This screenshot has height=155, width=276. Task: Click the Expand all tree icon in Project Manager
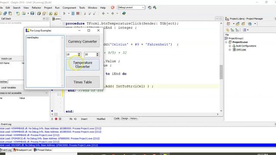(x=232, y=30)
